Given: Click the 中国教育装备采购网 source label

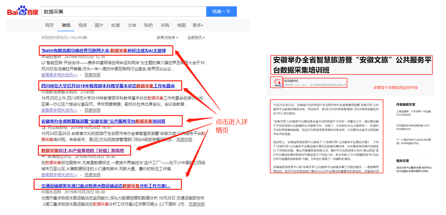Looking at the screenshot, I should tap(59, 92).
